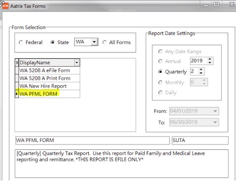Click the DisplayName column header
Image resolution: width=236 pixels, height=181 pixels.
pos(49,63)
